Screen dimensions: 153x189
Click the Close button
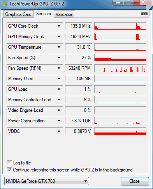135,181
